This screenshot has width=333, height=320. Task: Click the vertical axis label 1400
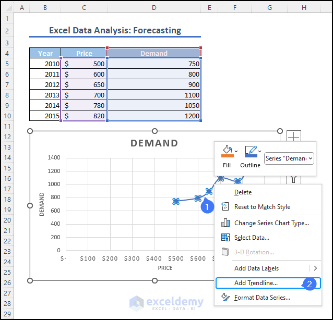(x=54, y=157)
